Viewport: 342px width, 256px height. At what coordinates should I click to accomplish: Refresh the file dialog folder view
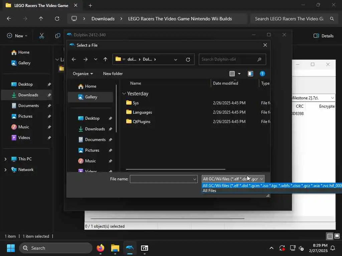click(188, 59)
